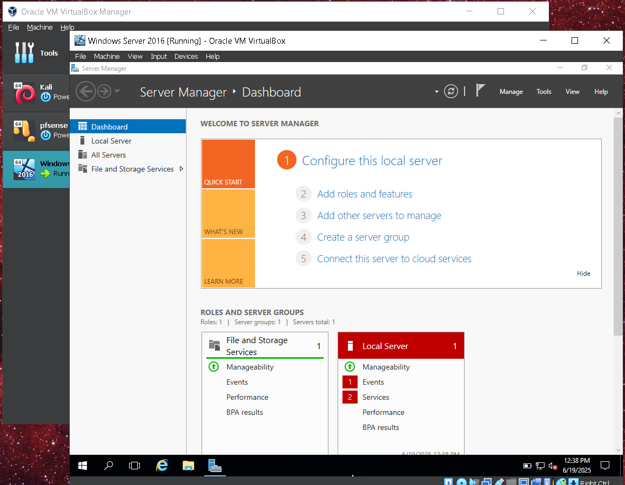Screen dimensions: 625x485
Task: Open the VM window Devices menu
Action: coord(186,57)
